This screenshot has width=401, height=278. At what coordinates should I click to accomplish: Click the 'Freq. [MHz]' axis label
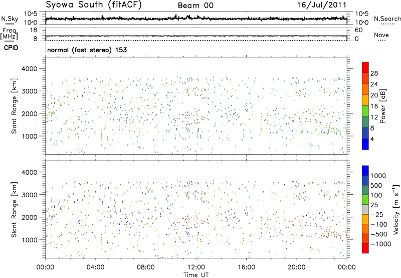tap(10, 34)
